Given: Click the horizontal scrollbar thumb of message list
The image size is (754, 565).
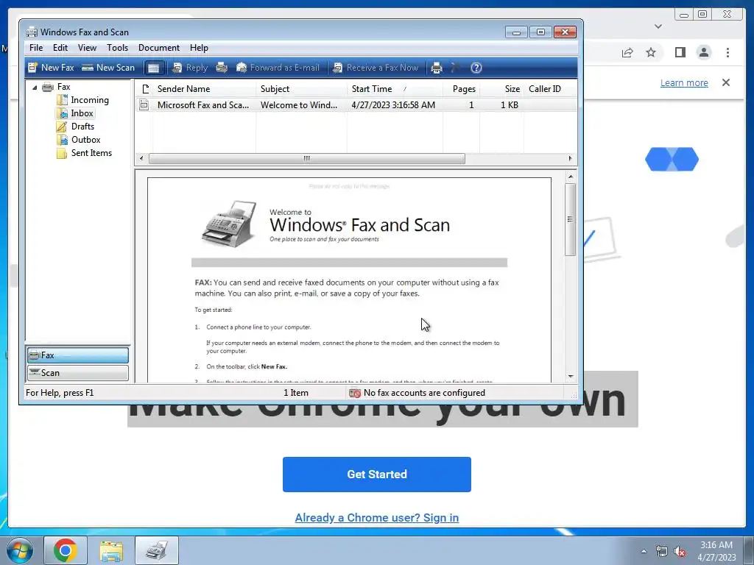Looking at the screenshot, I should [307, 159].
